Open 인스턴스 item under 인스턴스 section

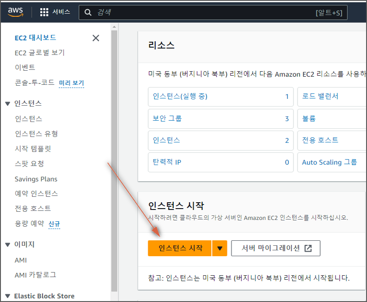point(29,119)
